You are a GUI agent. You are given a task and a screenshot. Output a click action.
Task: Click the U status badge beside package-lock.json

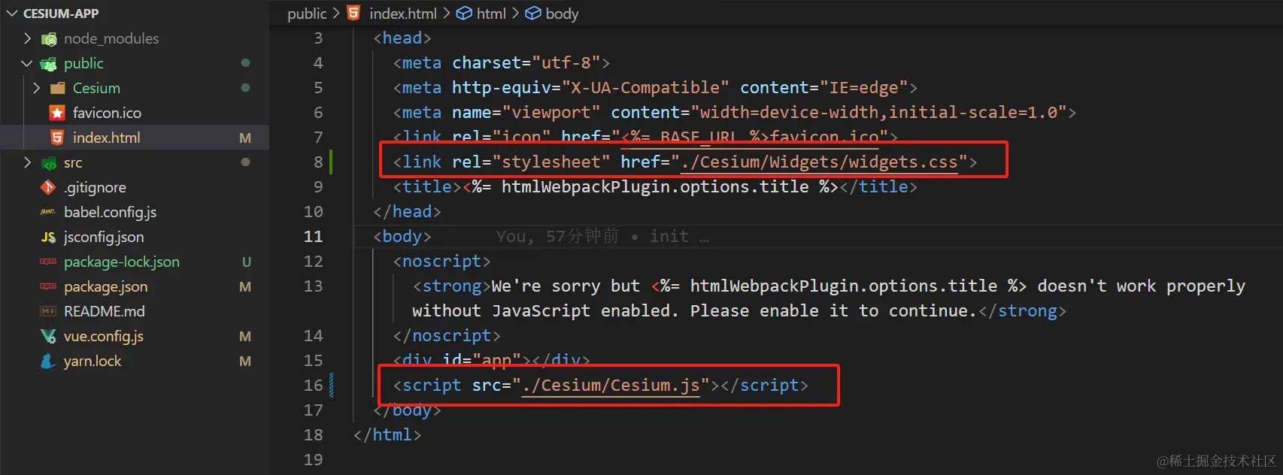246,262
